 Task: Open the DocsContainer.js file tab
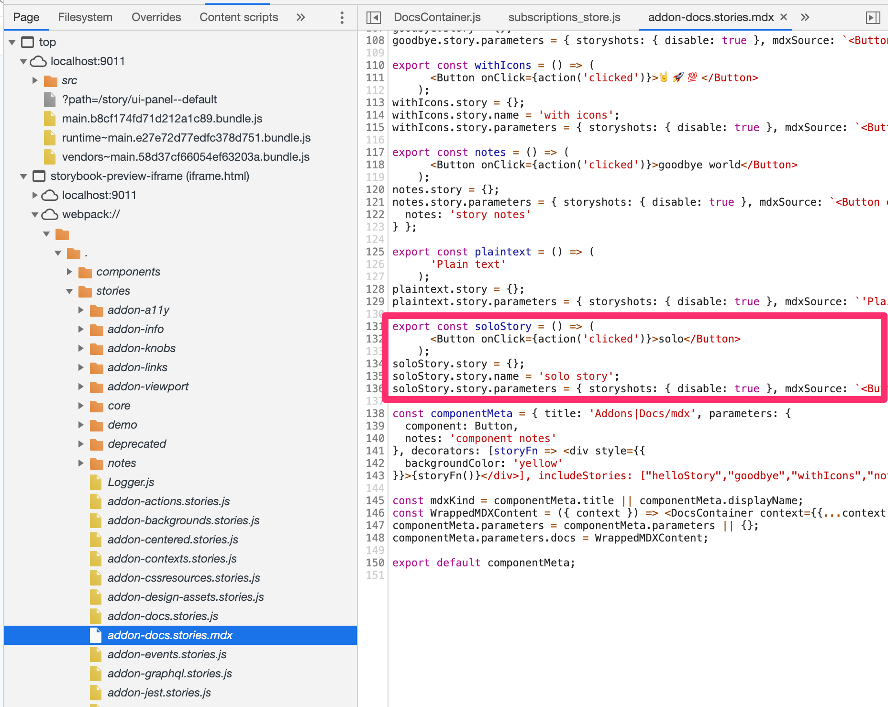437,17
